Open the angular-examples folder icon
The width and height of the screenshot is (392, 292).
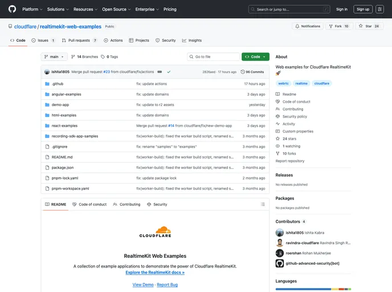pos(47,94)
